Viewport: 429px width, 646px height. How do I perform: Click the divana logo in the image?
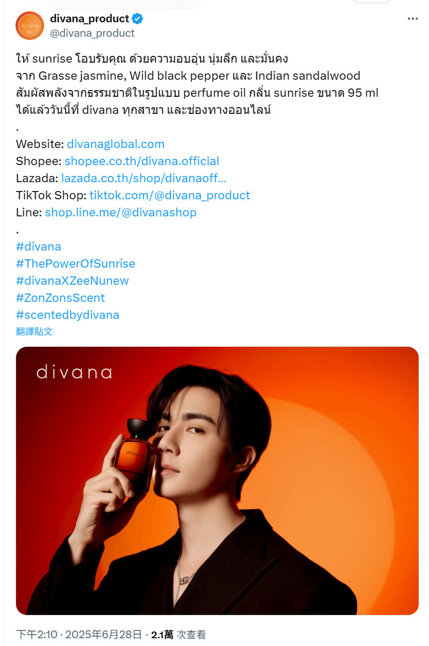coord(74,372)
